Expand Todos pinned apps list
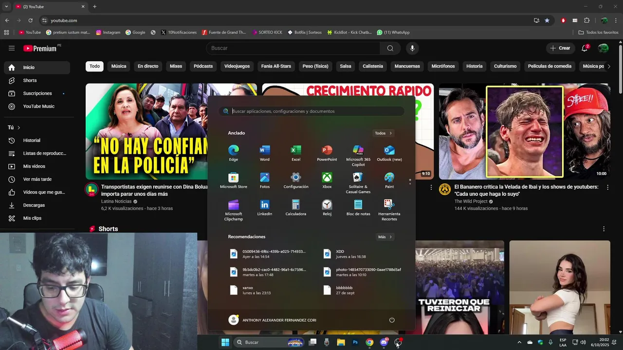Screen dimensions: 623x350 click(x=384, y=133)
